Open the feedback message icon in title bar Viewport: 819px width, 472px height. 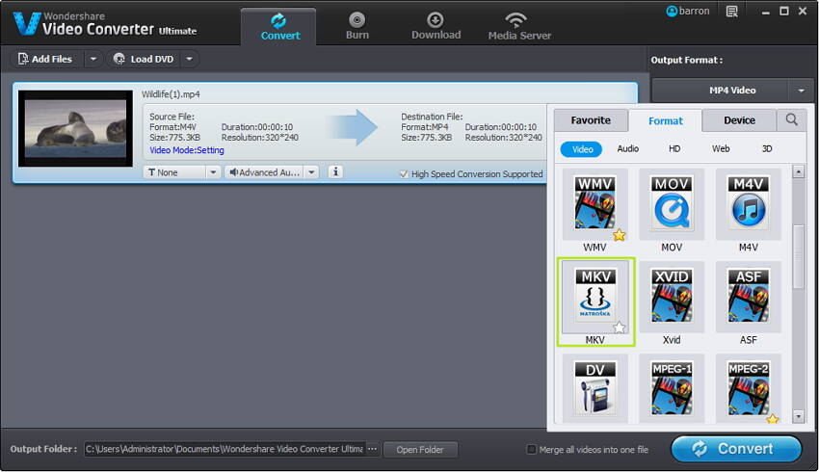[731, 11]
